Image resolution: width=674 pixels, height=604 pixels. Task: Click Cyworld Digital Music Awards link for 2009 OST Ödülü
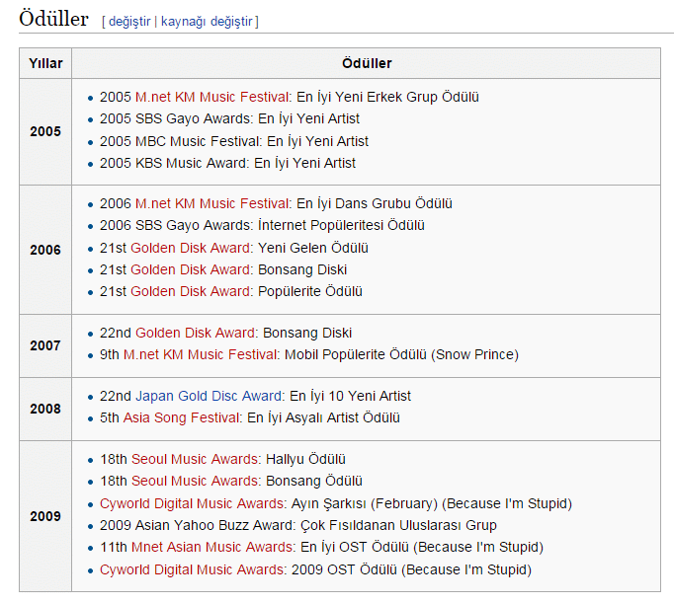(193, 569)
